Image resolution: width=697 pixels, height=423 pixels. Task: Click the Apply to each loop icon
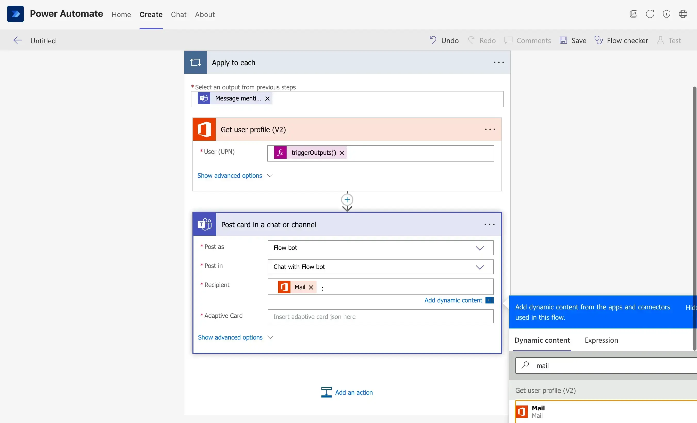(x=195, y=62)
